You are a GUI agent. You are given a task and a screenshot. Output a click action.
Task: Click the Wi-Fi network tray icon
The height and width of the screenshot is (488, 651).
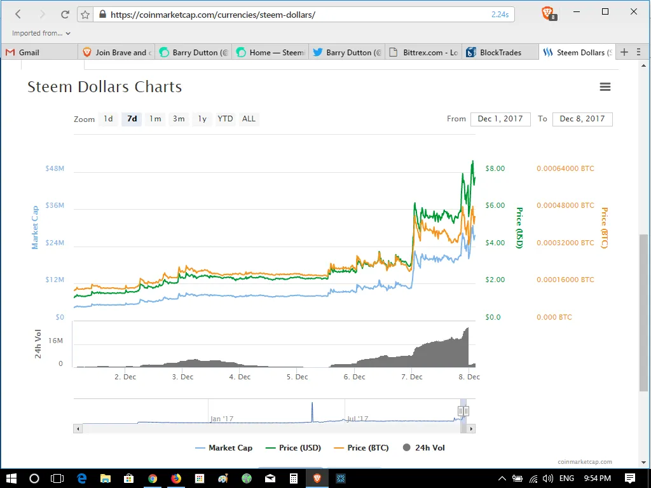point(533,479)
